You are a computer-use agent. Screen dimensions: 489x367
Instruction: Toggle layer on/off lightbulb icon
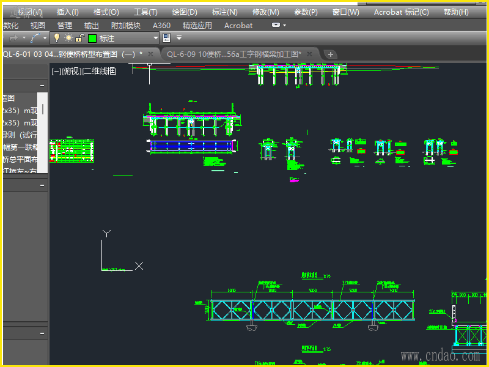pos(57,38)
